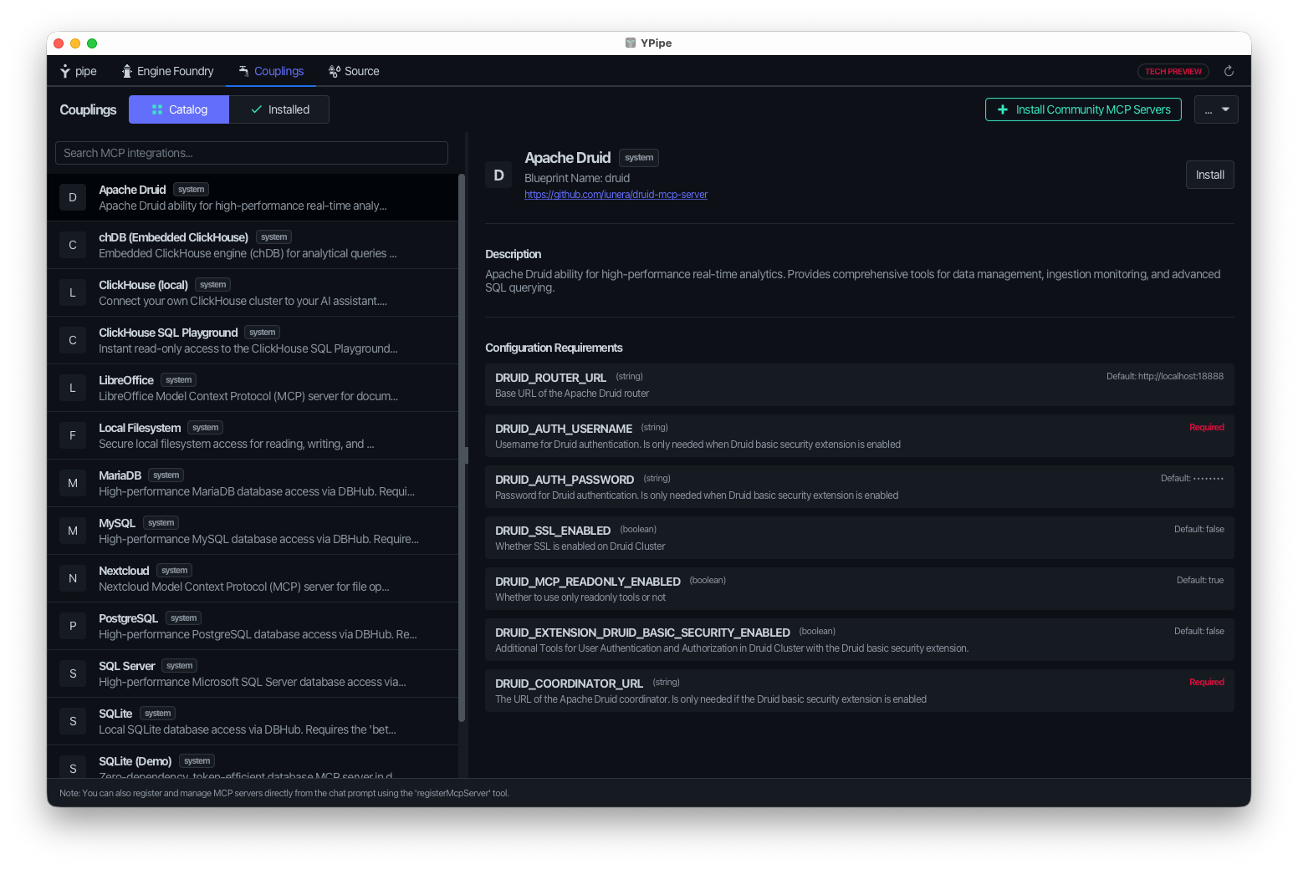Open the Source tab
The image size is (1298, 869).
point(354,71)
